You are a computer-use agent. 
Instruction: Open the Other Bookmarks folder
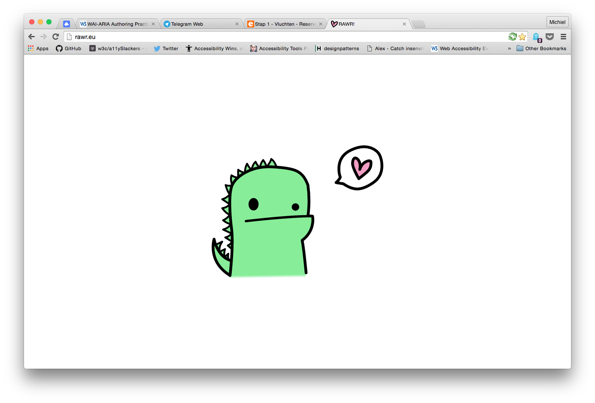pos(541,48)
